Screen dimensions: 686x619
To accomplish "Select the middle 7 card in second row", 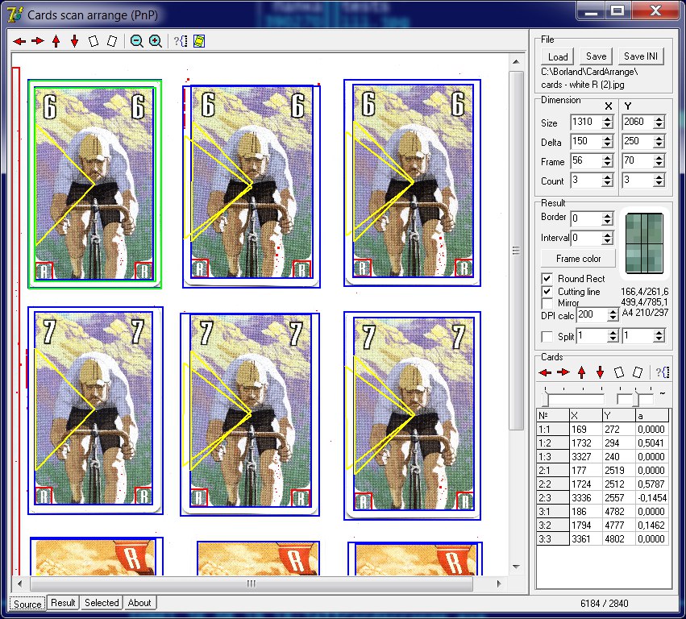I will 250,414.
